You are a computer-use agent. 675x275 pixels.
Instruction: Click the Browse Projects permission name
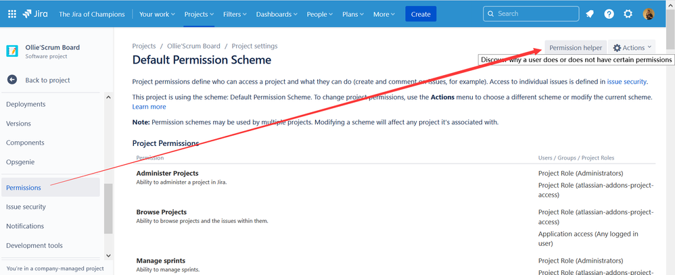click(x=162, y=212)
